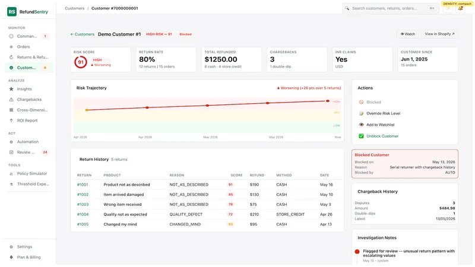Click the SCORE column header
Image resolution: width=475 pixels, height=267 pixels.
[236, 176]
